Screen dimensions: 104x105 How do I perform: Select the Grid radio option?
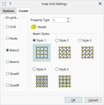click(11, 27)
